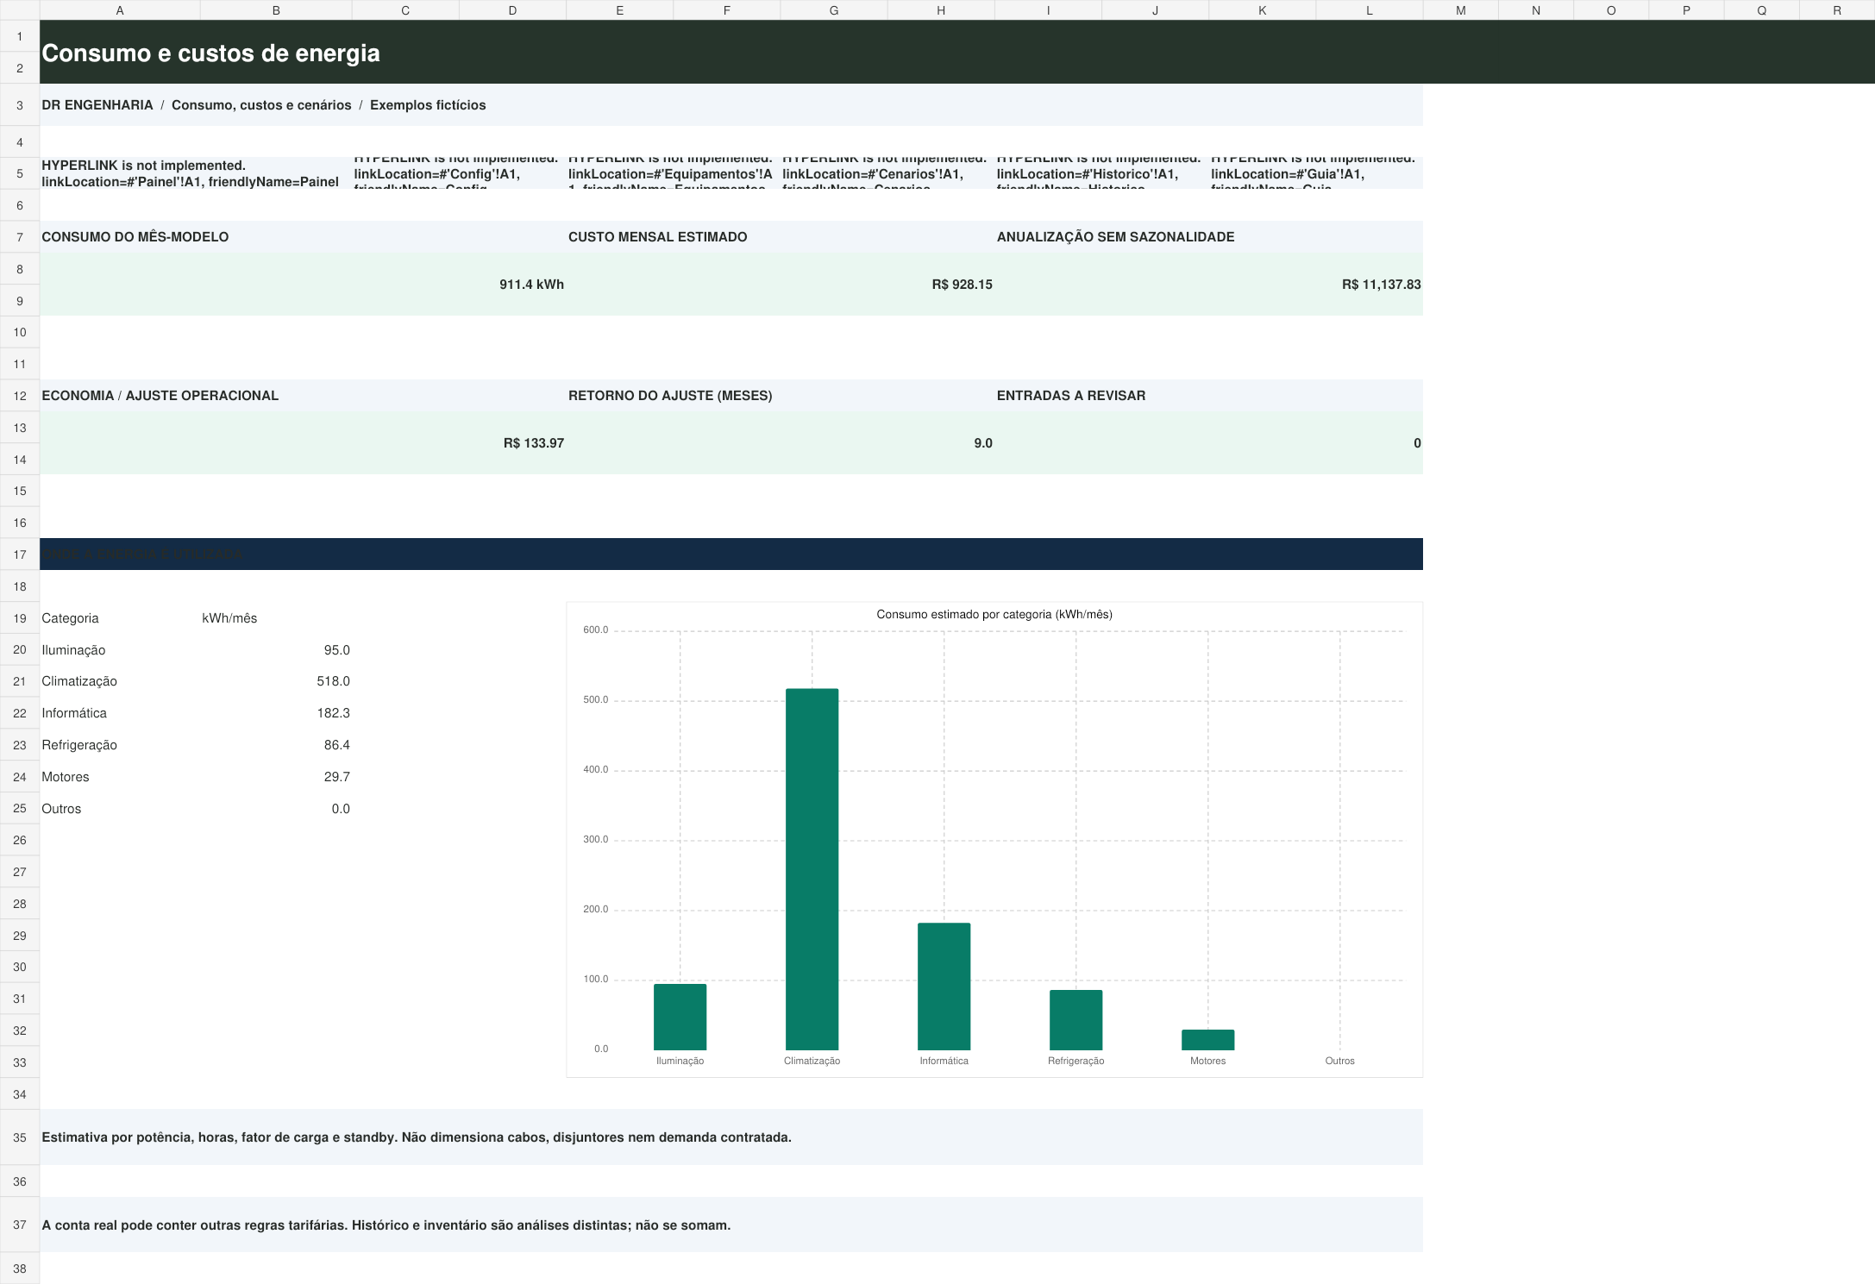Select 'ECONOMIA / AJUSTE OPERACIONAL' header
This screenshot has height=1284, width=1875.
click(x=303, y=396)
